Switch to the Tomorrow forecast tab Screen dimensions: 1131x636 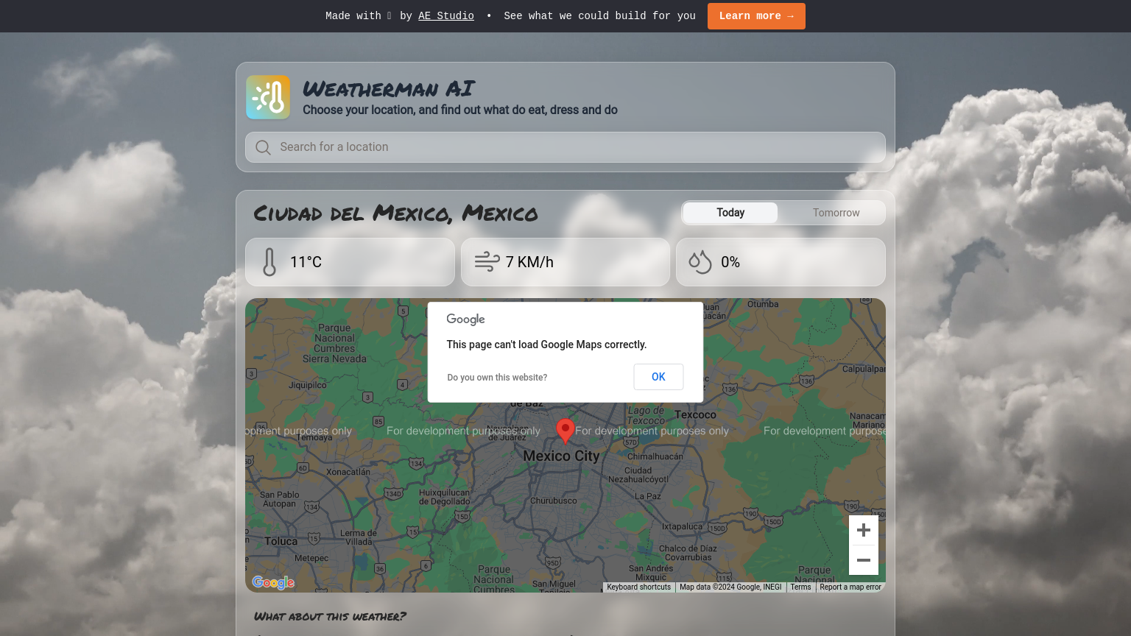(836, 213)
